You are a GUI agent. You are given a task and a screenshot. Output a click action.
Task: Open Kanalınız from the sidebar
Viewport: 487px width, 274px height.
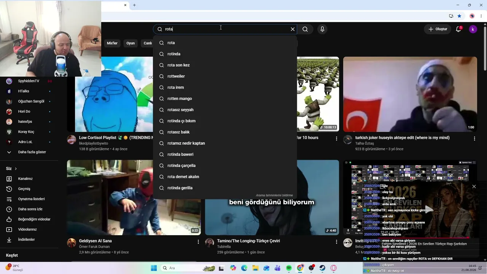click(29, 179)
